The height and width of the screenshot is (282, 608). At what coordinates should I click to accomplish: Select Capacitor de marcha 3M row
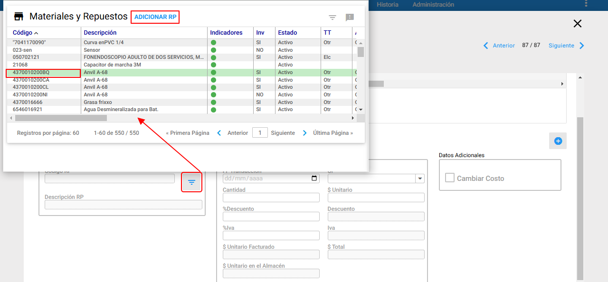click(182, 65)
